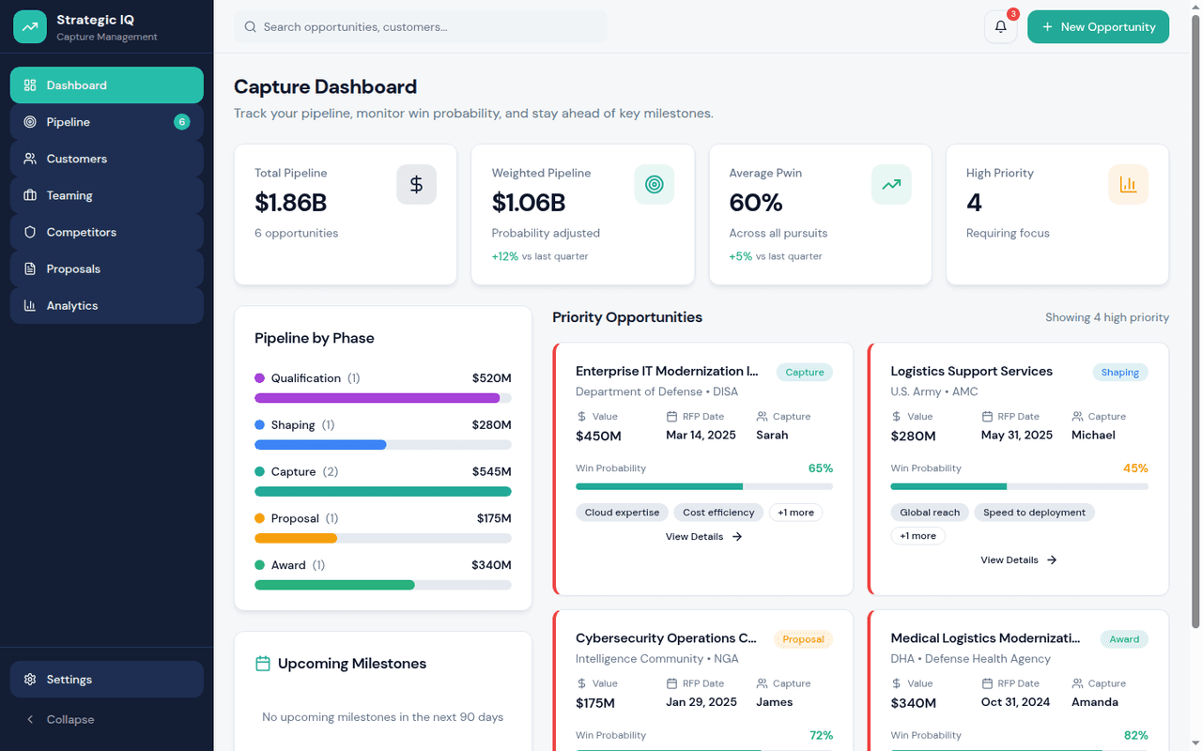Click the '$545M' Capture phase amount
This screenshot has height=751, width=1202.
pos(492,472)
